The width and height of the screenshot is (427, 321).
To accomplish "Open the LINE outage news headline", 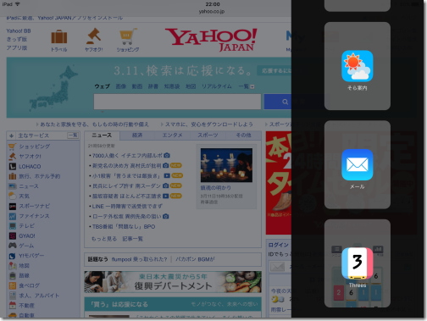I will (x=127, y=207).
